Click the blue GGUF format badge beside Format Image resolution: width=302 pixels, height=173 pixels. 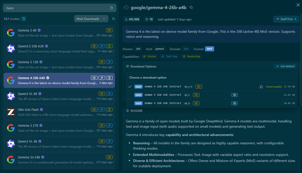click(x=210, y=49)
